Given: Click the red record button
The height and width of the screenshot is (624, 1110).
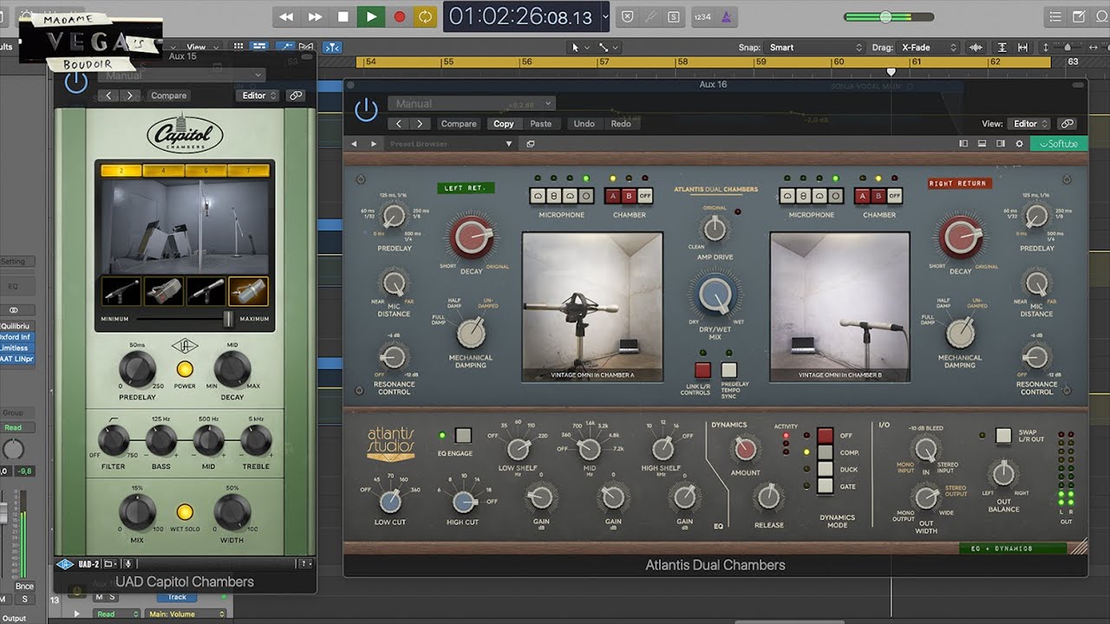Looking at the screenshot, I should coord(400,16).
